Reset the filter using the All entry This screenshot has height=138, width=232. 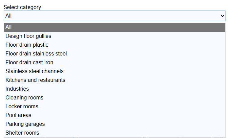[x=114, y=27]
